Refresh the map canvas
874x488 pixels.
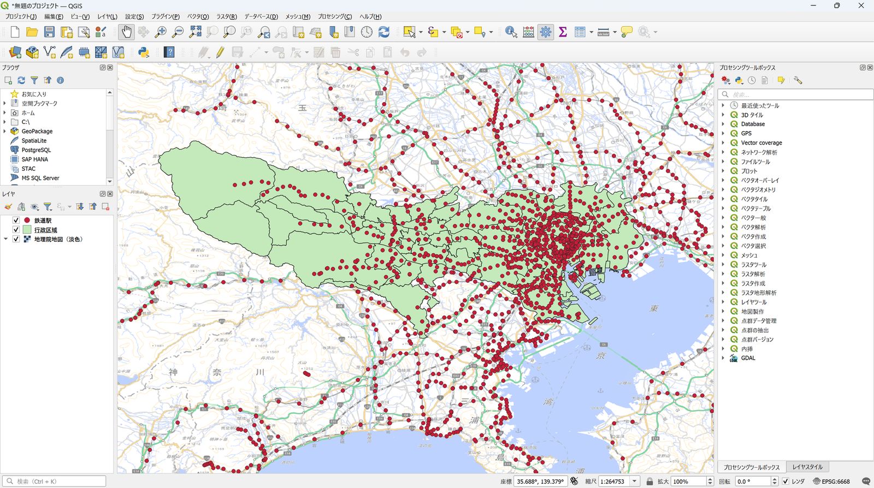(384, 32)
